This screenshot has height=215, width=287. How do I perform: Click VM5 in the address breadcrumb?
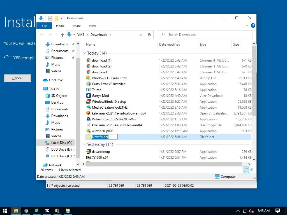(80, 35)
